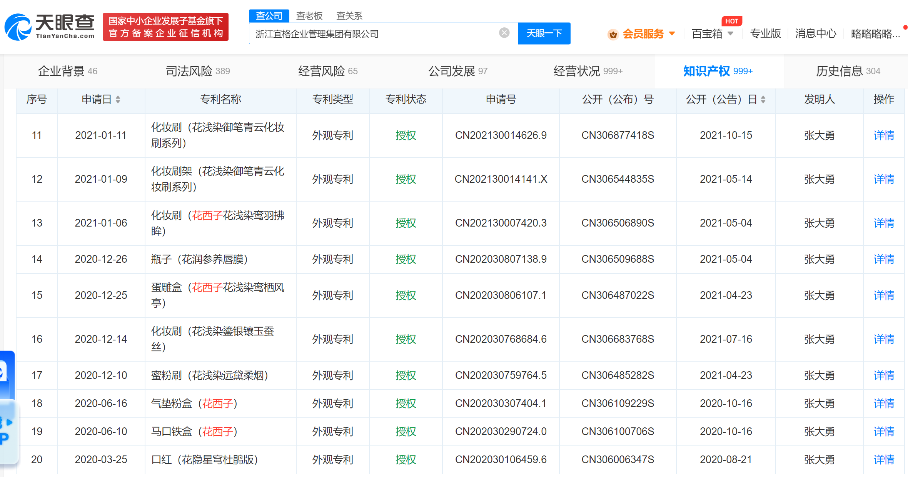Click the red 官方备案企业征信机构 banner
The width and height of the screenshot is (908, 477).
coord(166,27)
